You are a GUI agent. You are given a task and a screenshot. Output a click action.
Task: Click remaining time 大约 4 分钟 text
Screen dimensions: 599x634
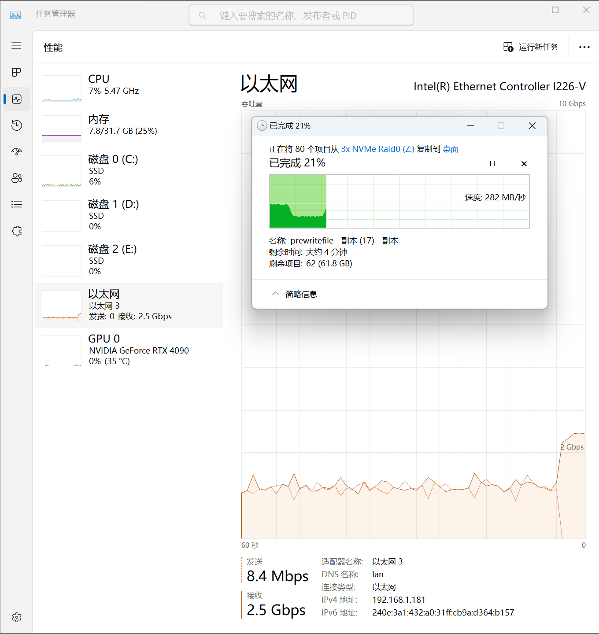[326, 252]
